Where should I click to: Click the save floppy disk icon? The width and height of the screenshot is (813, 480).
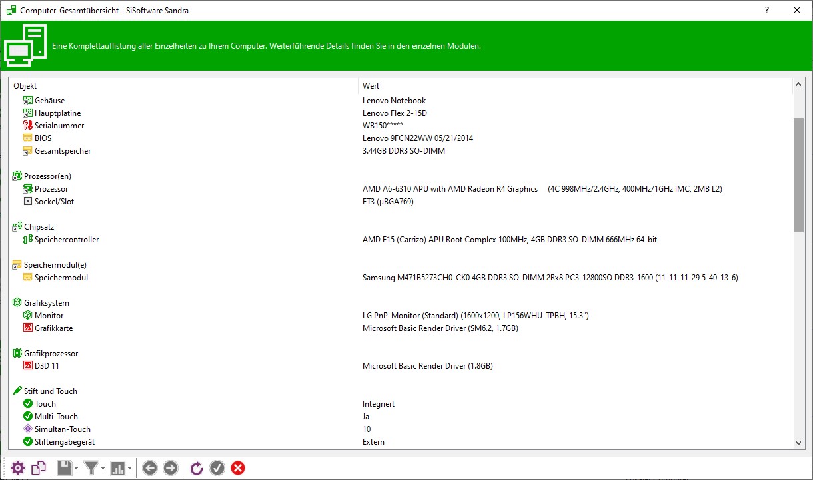click(65, 468)
